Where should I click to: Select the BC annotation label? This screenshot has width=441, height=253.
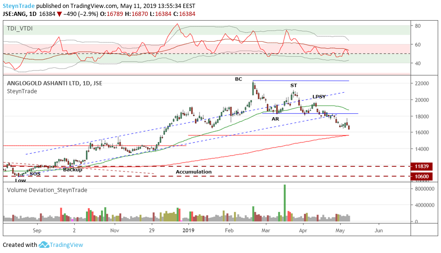click(239, 79)
